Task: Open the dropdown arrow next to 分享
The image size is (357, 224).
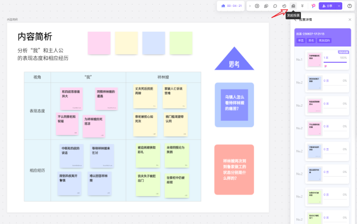Action: coord(339,6)
